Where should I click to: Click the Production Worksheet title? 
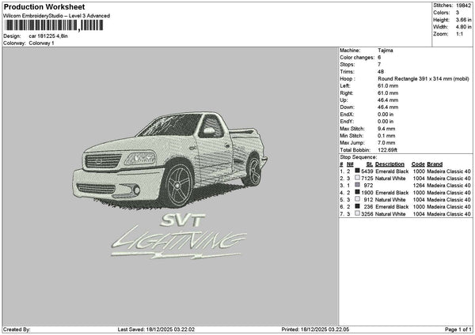pos(44,7)
